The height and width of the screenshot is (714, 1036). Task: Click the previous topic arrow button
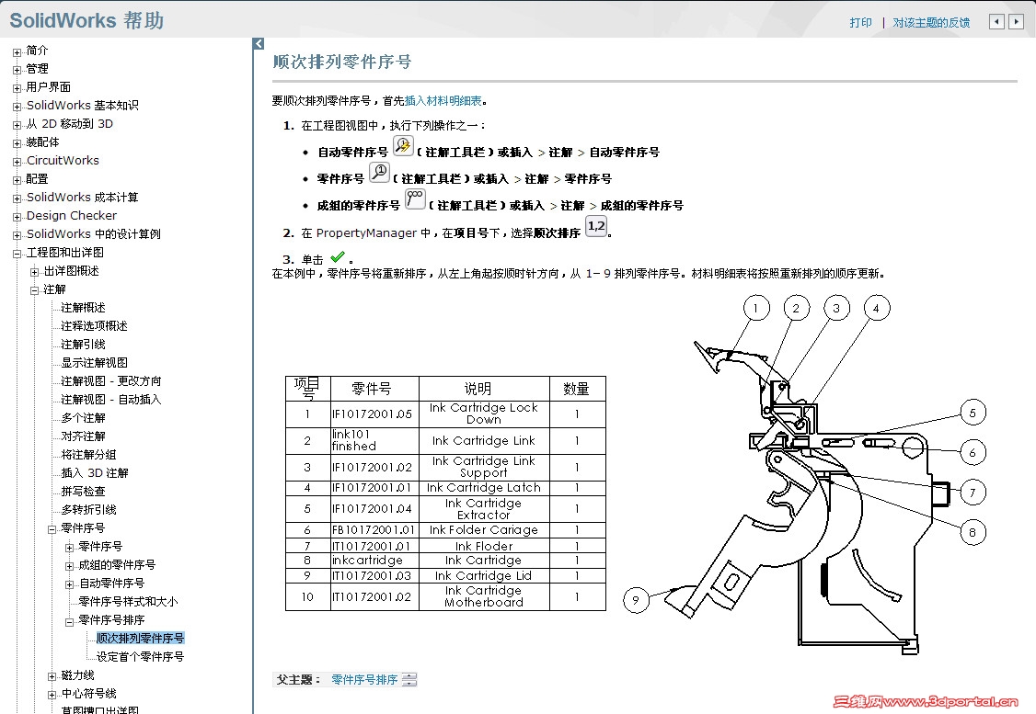pos(997,22)
